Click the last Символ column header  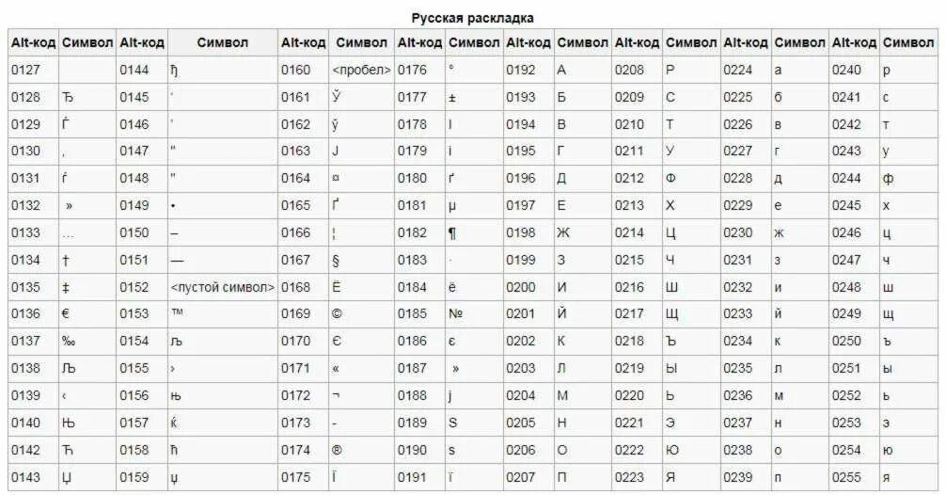pos(908,43)
